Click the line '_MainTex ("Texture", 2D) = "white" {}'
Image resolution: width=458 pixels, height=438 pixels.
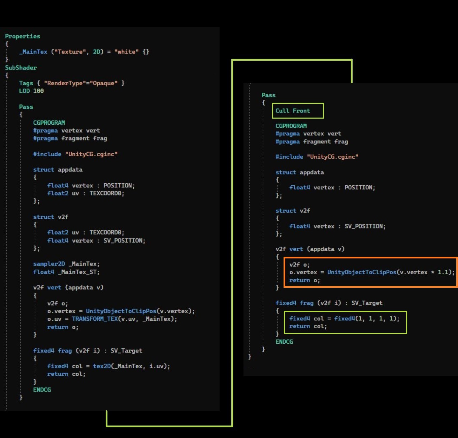(84, 52)
